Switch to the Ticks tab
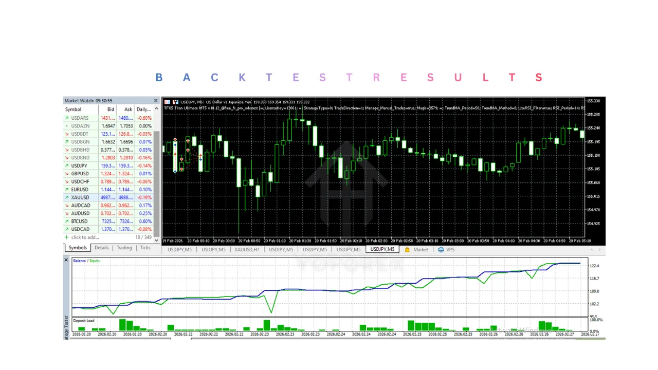 [145, 248]
